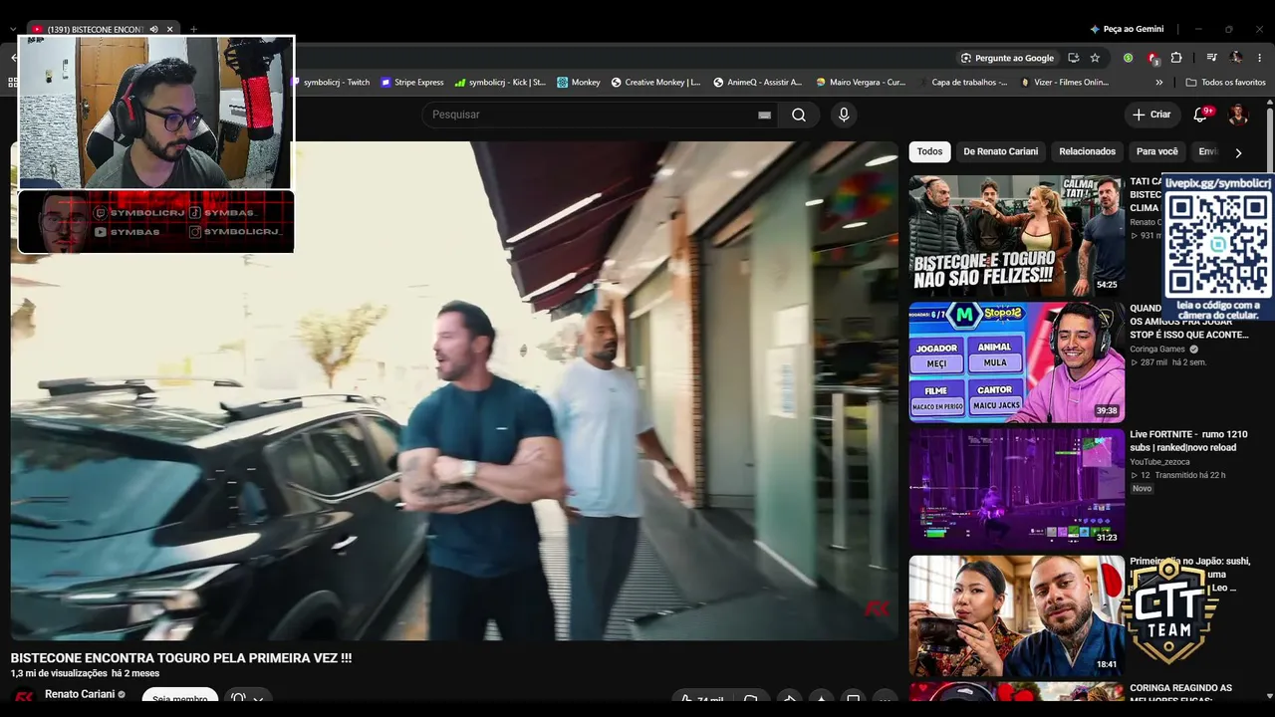Click the main video player

pyautogui.click(x=454, y=390)
